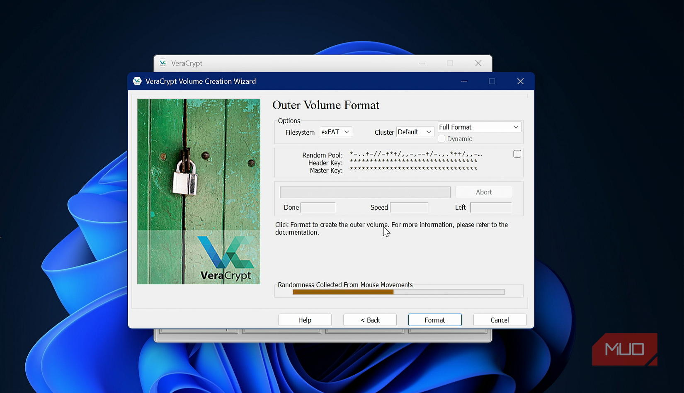The width and height of the screenshot is (684, 393).
Task: Click the Help button
Action: [304, 320]
